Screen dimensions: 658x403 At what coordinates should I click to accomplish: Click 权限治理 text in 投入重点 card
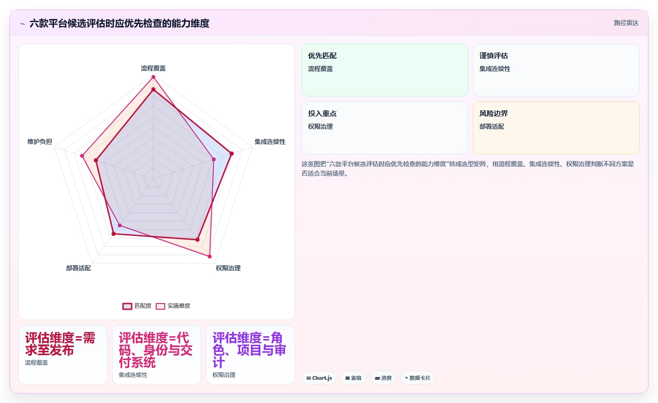pos(320,126)
